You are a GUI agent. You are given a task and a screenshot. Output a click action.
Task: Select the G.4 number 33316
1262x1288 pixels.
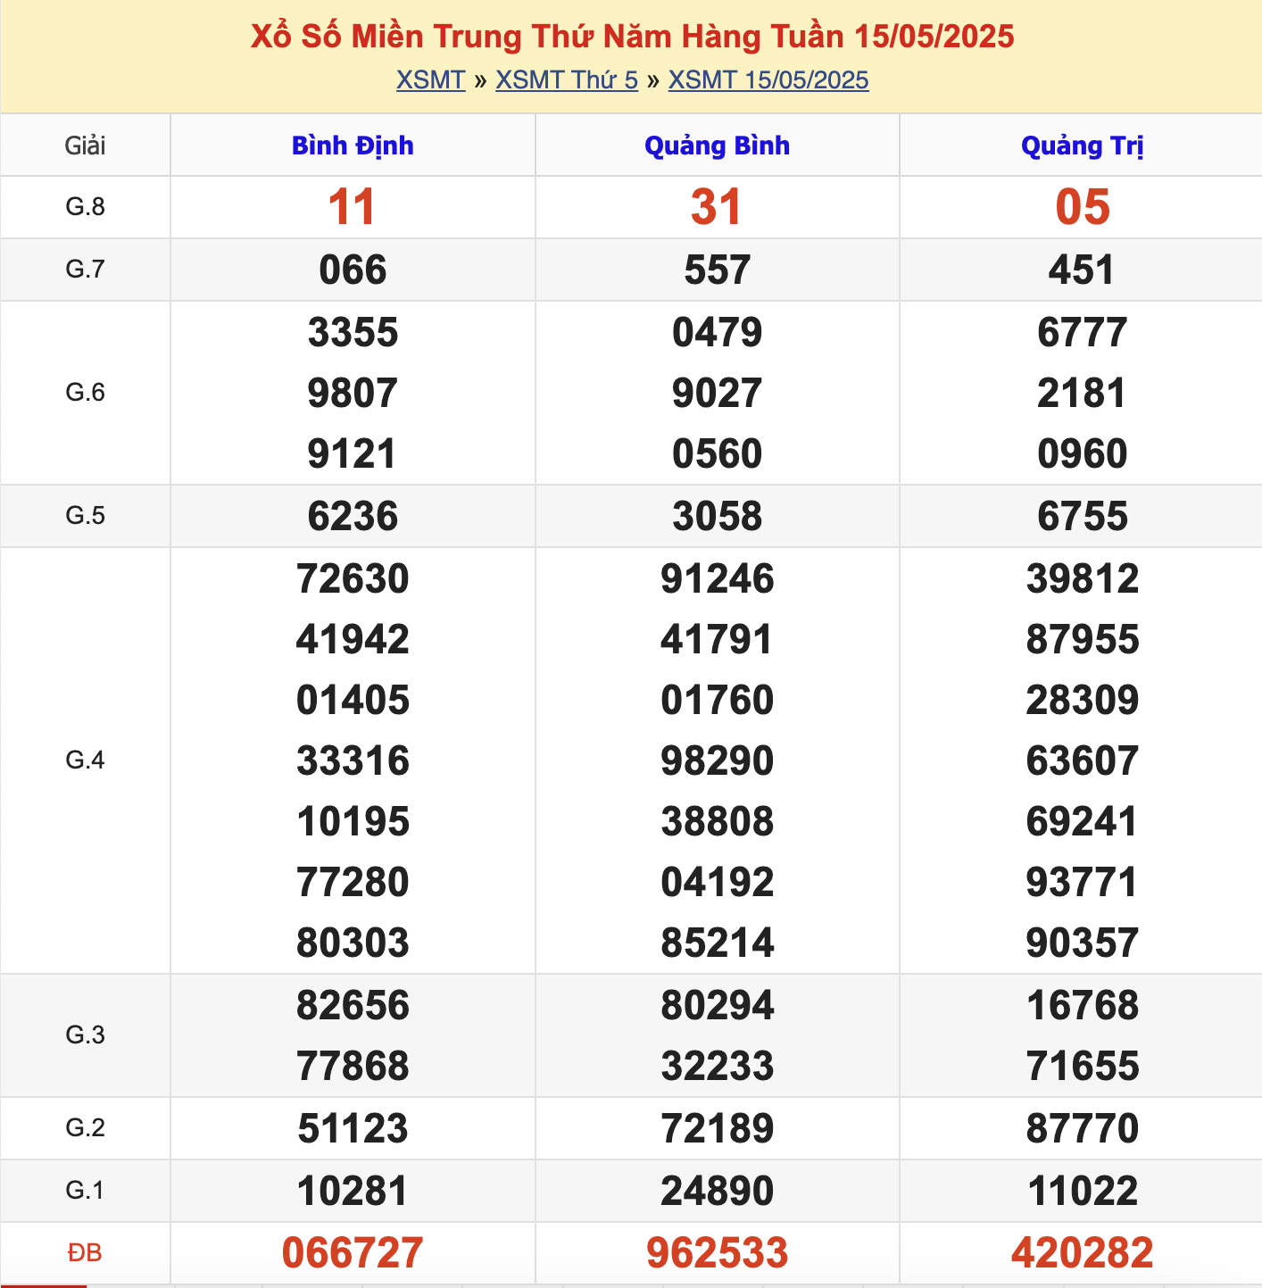point(353,761)
